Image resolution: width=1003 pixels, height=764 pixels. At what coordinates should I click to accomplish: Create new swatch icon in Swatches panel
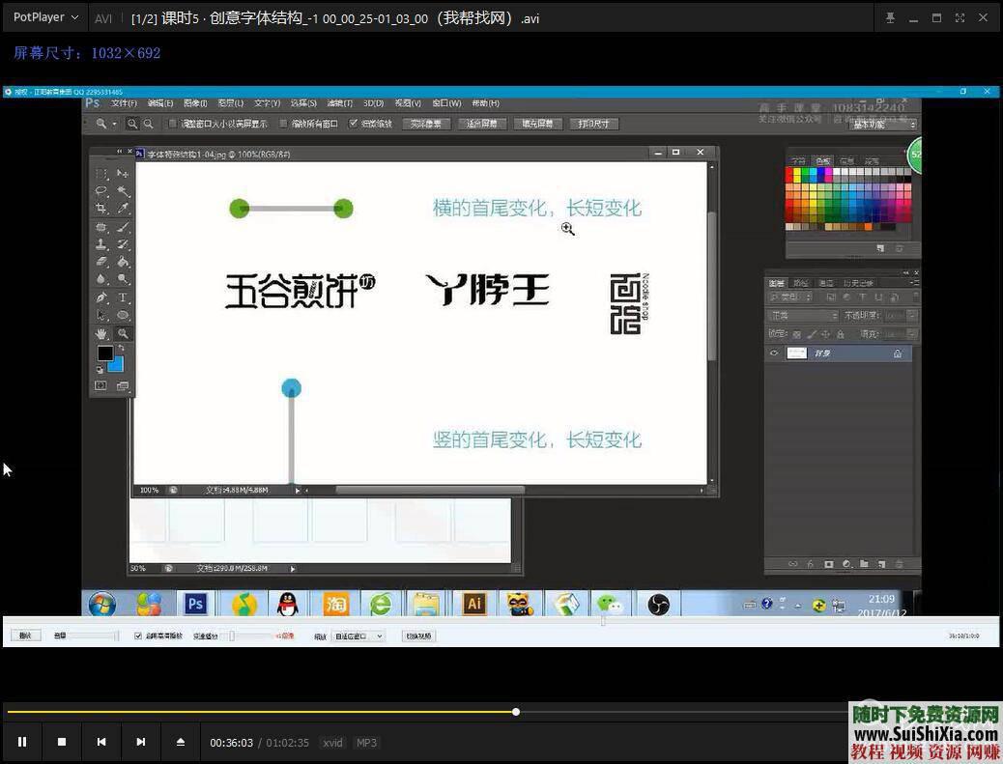(881, 248)
